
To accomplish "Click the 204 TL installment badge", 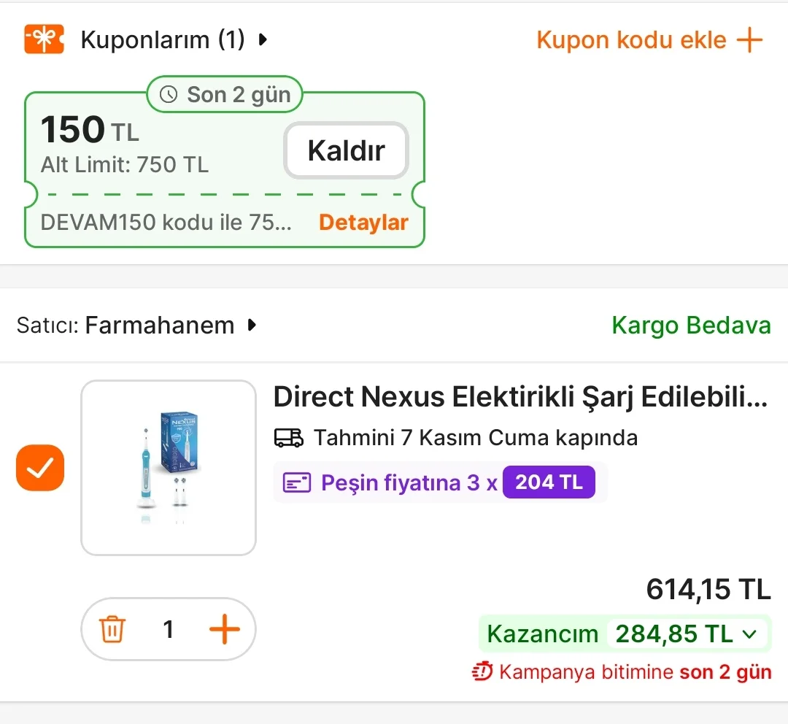I will tap(549, 482).
